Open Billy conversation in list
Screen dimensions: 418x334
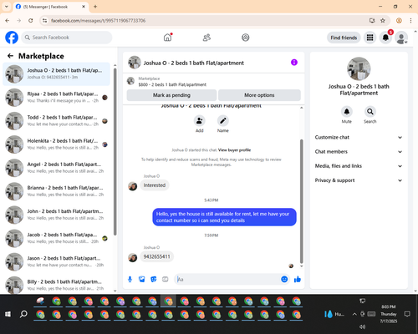(x=56, y=285)
